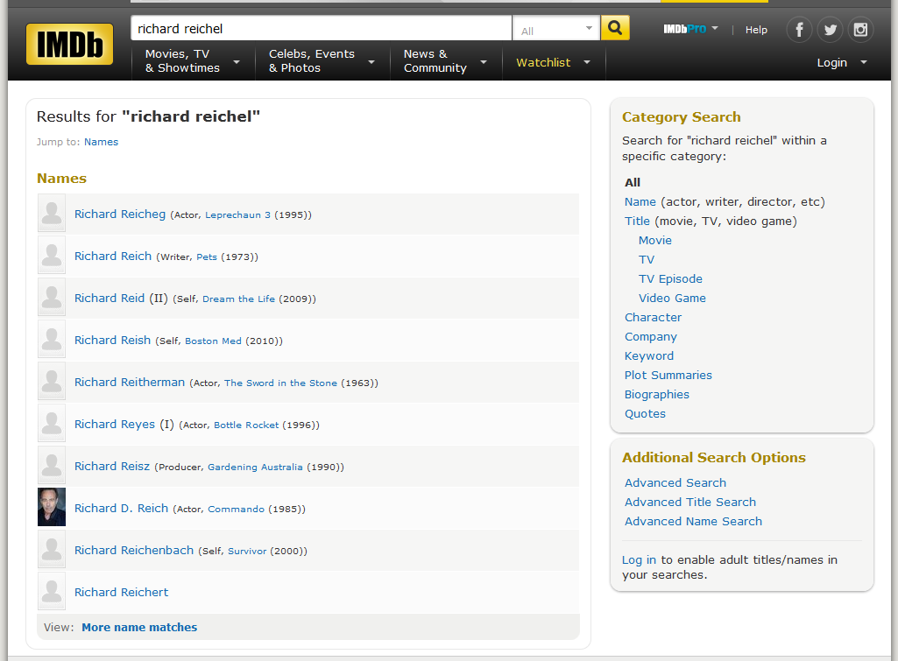Image resolution: width=898 pixels, height=661 pixels.
Task: Filter search by TV Episode category
Action: pyautogui.click(x=670, y=278)
